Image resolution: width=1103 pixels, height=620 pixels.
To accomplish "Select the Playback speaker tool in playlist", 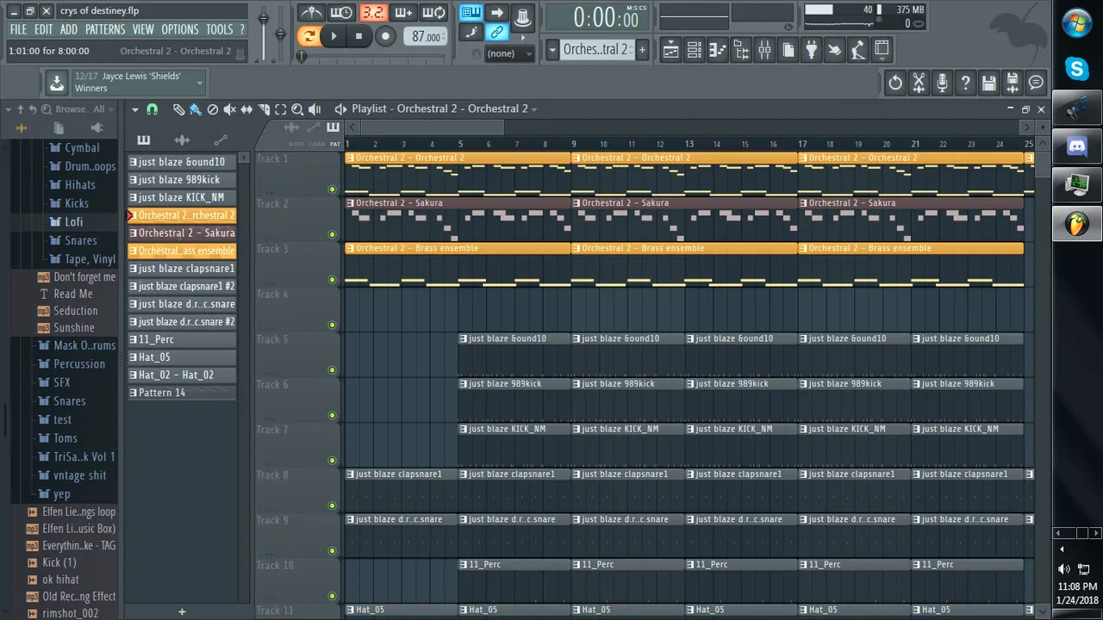I will [315, 109].
